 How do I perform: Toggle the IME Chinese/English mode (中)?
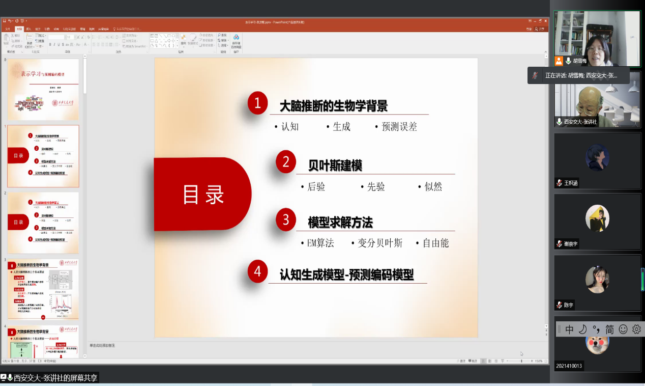[x=569, y=329]
